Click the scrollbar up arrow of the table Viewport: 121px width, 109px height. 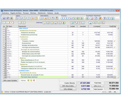118,26
